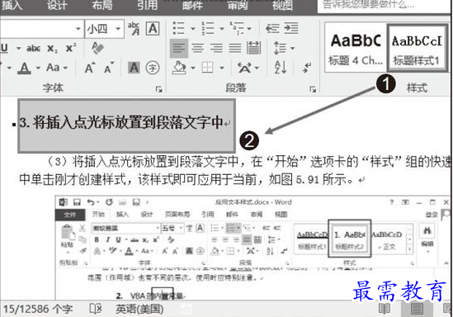453x317 pixels.
Task: Insert enclosed character with circled 字 icon
Action: pos(153,68)
